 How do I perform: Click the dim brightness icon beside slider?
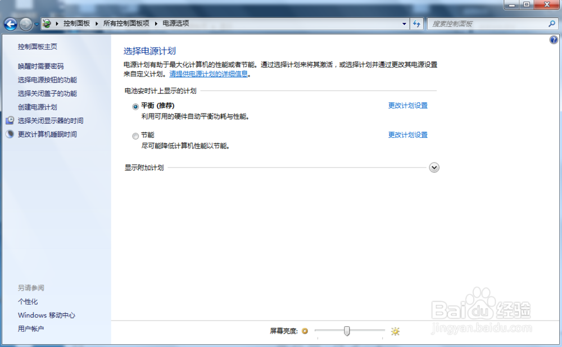(305, 331)
